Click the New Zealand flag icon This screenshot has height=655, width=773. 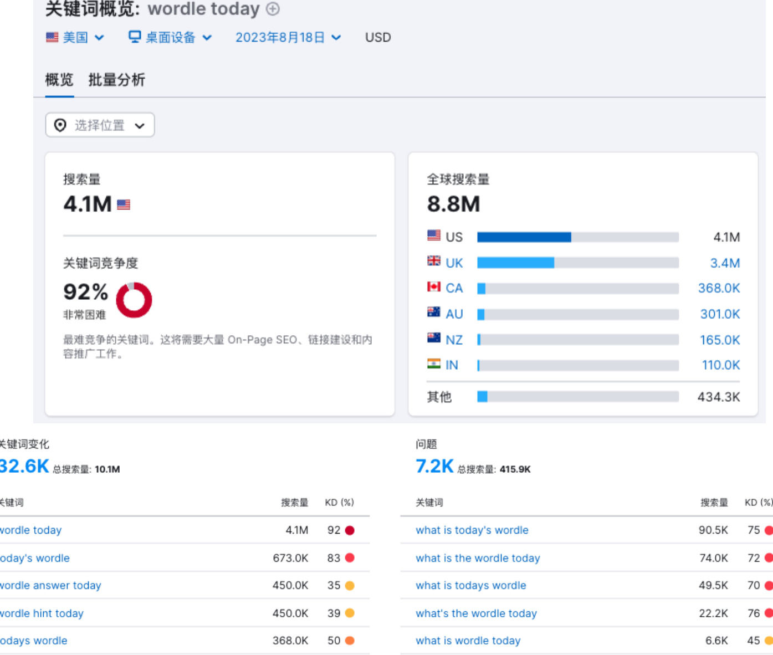(434, 337)
